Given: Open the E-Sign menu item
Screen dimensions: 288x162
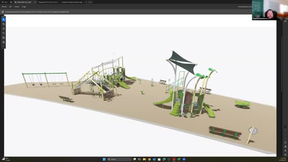Looking at the screenshot, I should (x=24, y=7).
